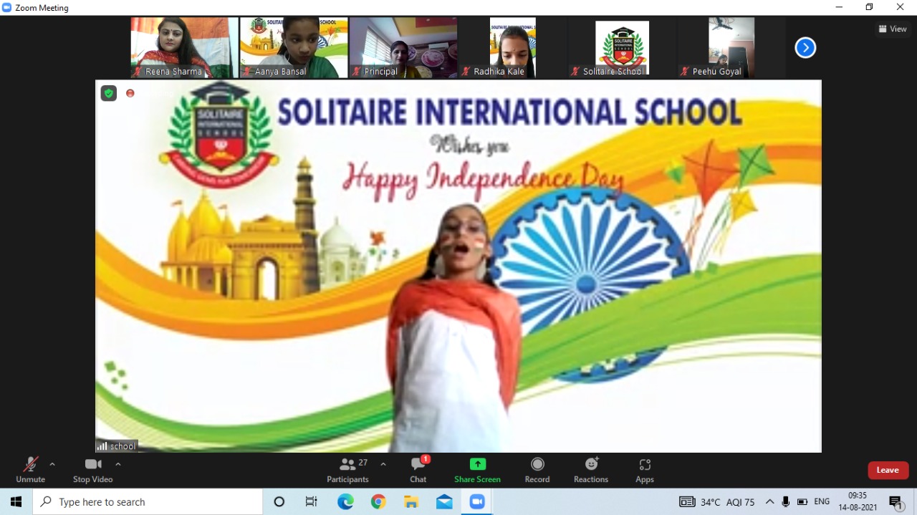
Task: Select Radhika Kale video thumbnail
Action: (x=513, y=47)
